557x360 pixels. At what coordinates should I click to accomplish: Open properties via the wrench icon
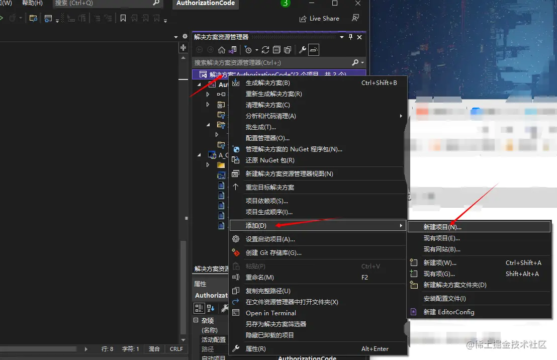point(303,50)
